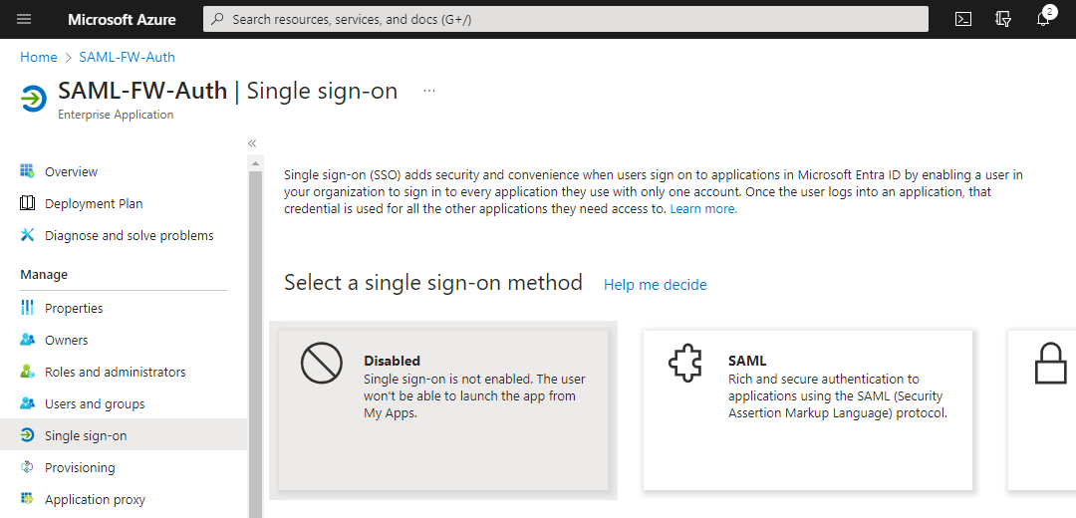Open the Provisioning menu item
Viewport: 1076px width, 518px height.
(80, 467)
